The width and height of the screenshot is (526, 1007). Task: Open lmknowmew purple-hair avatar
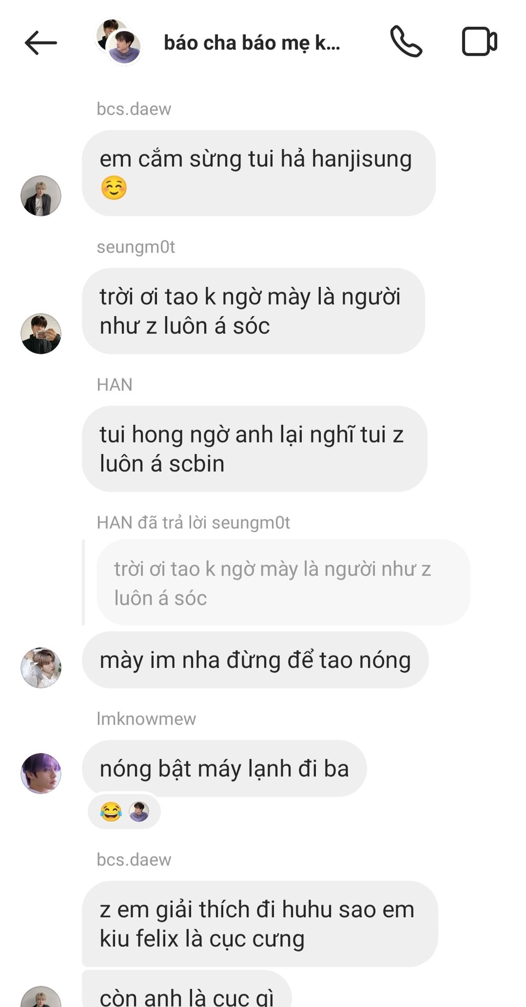[x=41, y=774]
